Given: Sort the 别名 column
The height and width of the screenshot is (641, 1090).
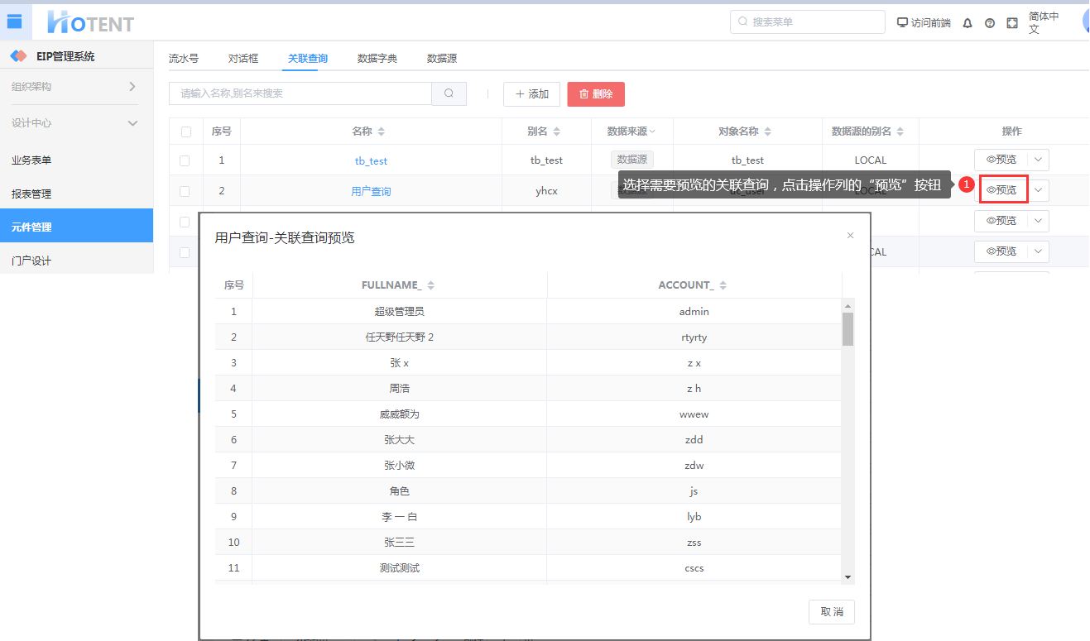Looking at the screenshot, I should [557, 132].
